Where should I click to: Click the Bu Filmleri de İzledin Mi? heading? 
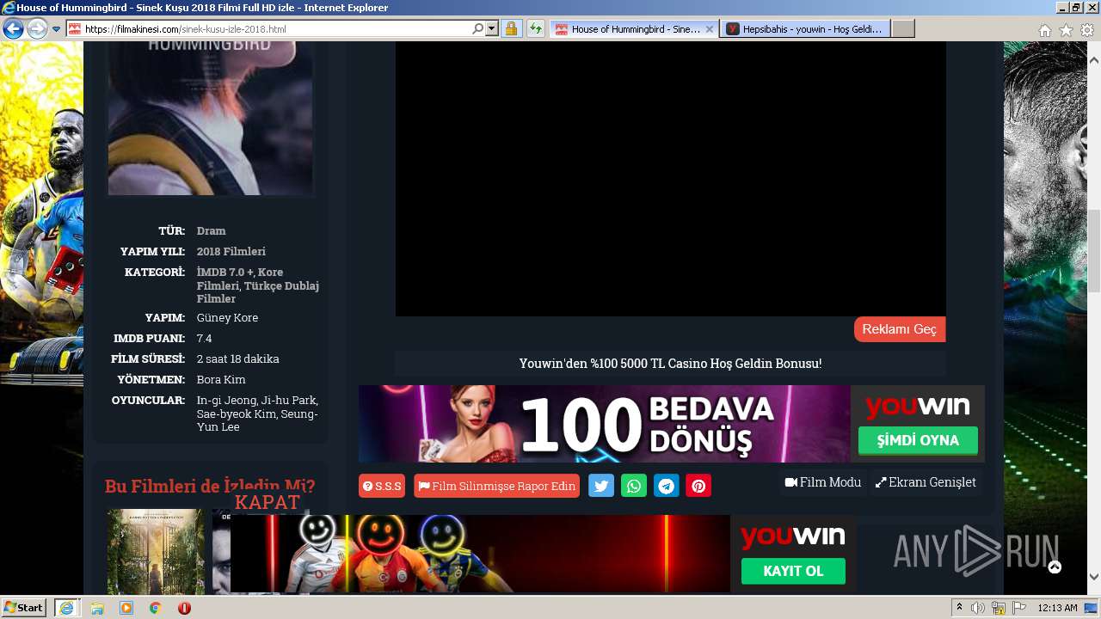click(x=210, y=486)
